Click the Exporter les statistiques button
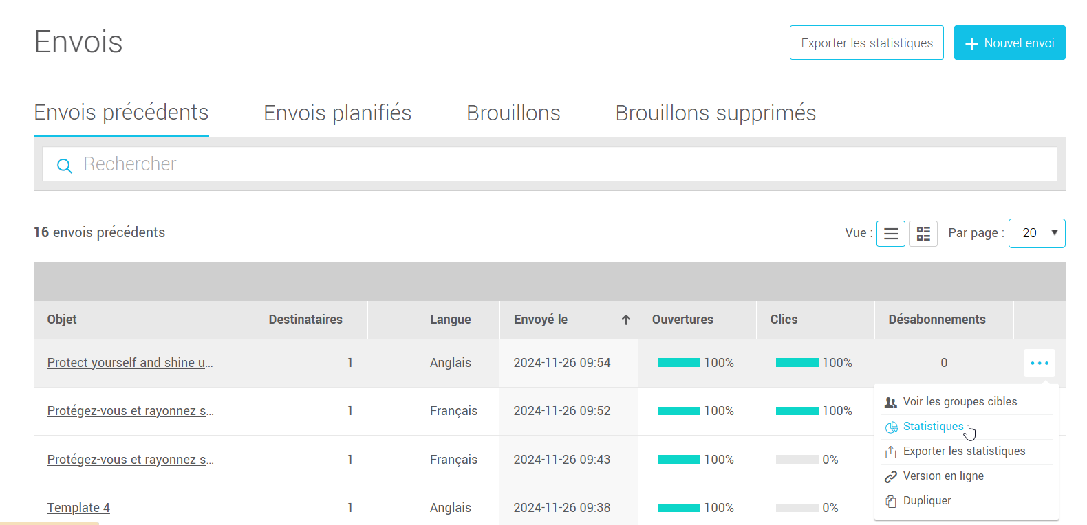Image resolution: width=1087 pixels, height=525 pixels. [866, 43]
